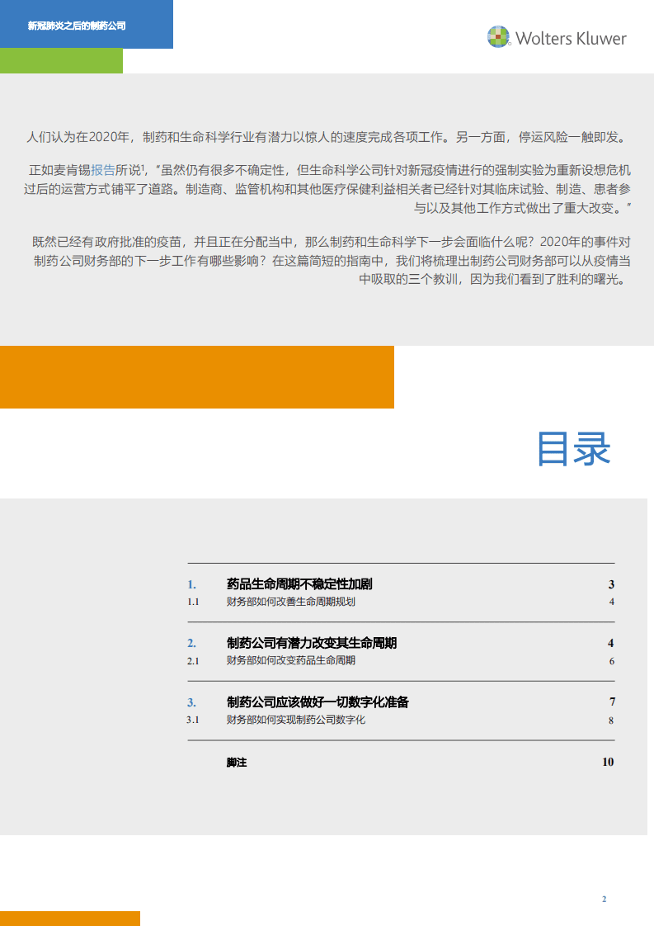Open subsection 财务部如何改变药品生命周期
Image resolution: width=654 pixels, height=926 pixels.
tap(291, 660)
